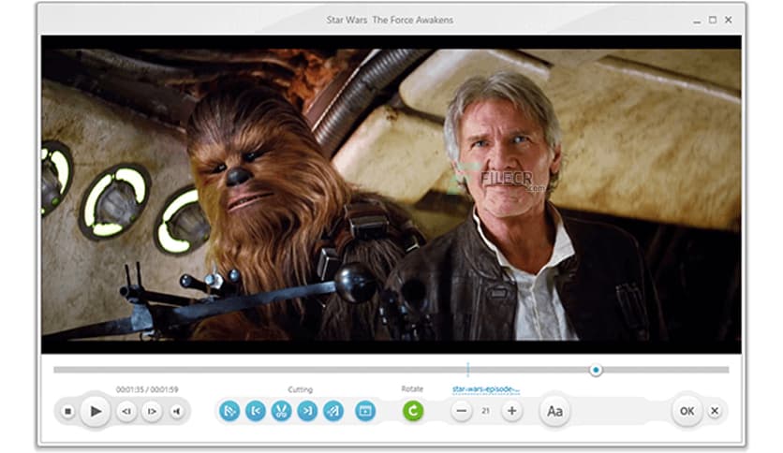Open the Aa font settings
Viewport: 783px width, 453px height.
(554, 412)
